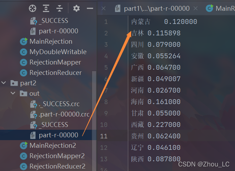235x171 pixels.
Task: Click the .part-r-00000.crc file icon
Action: tap(34, 115)
